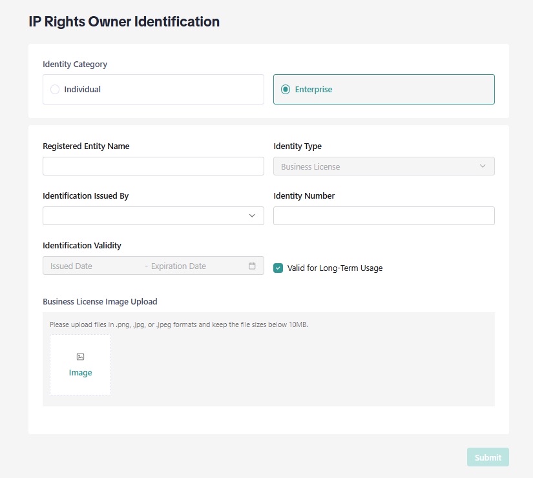Toggle the Valid for Long-Term Usage checkbox
Screen dimensions: 533x478
tap(278, 268)
